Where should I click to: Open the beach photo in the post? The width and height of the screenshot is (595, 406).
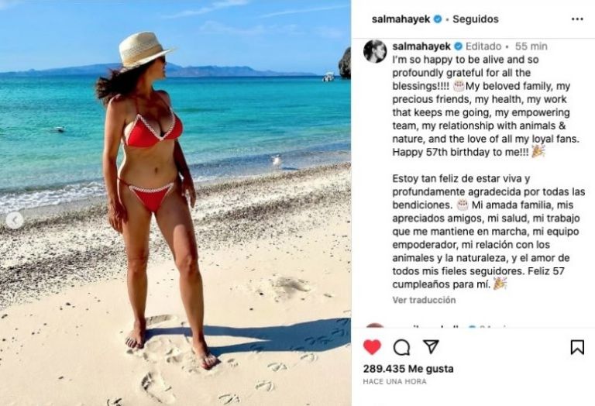(175, 203)
